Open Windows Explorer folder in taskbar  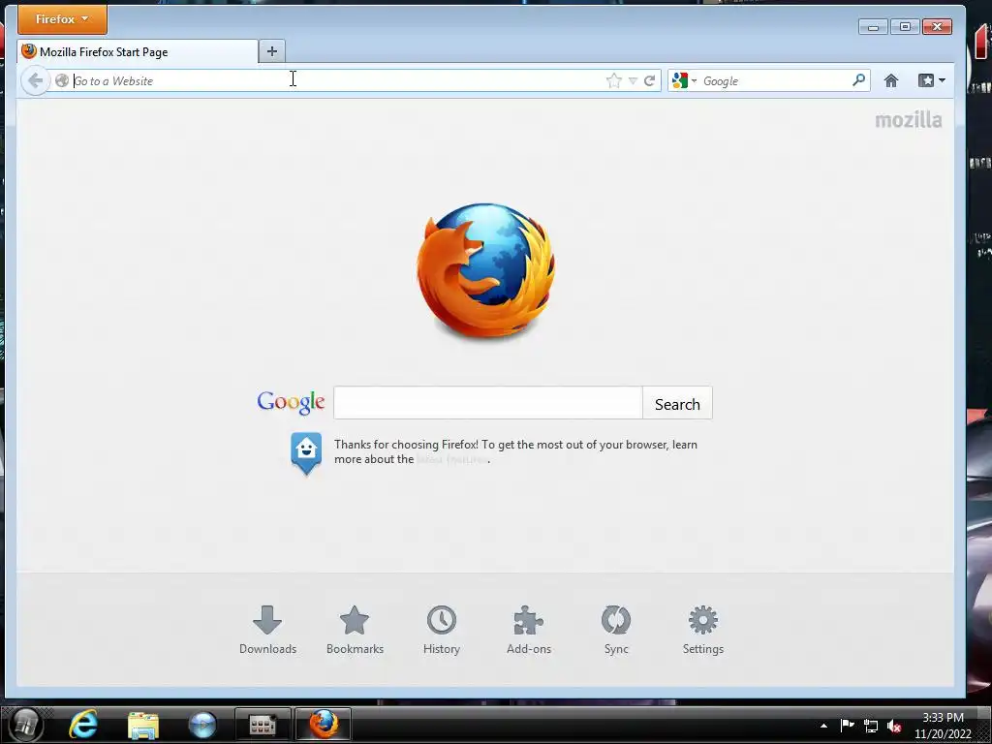point(143,725)
